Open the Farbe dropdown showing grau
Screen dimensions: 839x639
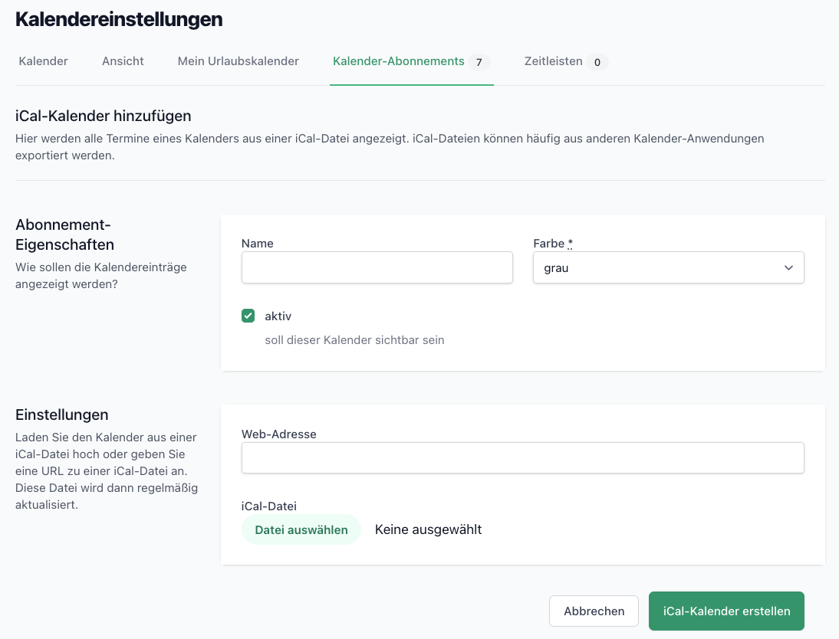(x=667, y=268)
